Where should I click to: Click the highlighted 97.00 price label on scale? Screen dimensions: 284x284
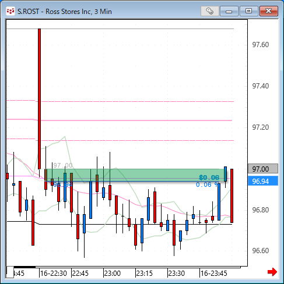coord(263,169)
